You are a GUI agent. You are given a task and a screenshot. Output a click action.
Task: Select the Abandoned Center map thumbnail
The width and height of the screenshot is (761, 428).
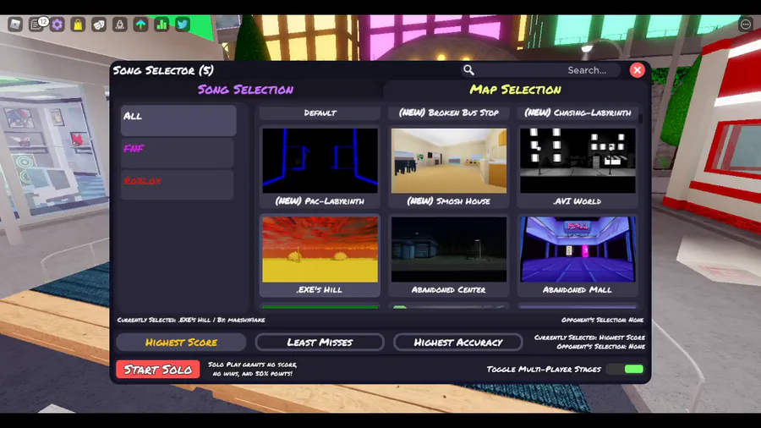(x=448, y=250)
